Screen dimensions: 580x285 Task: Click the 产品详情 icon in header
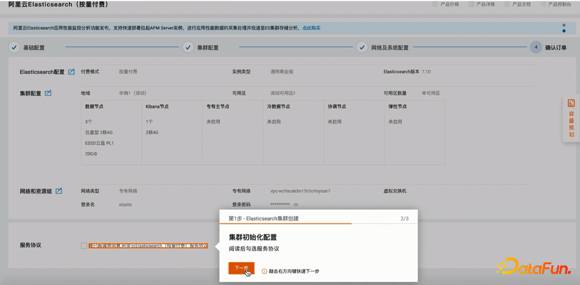471,4
